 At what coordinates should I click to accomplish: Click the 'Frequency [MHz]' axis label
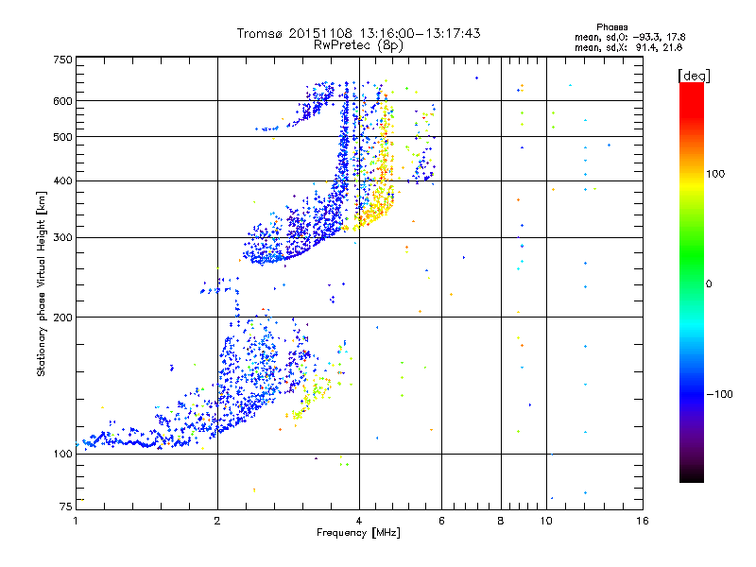point(358,533)
